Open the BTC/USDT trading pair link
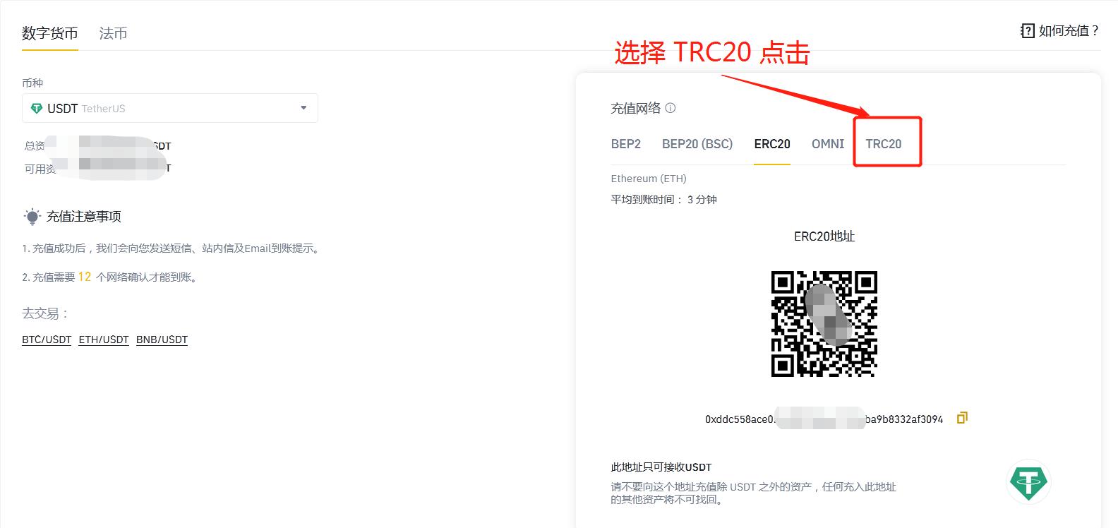 (x=47, y=340)
